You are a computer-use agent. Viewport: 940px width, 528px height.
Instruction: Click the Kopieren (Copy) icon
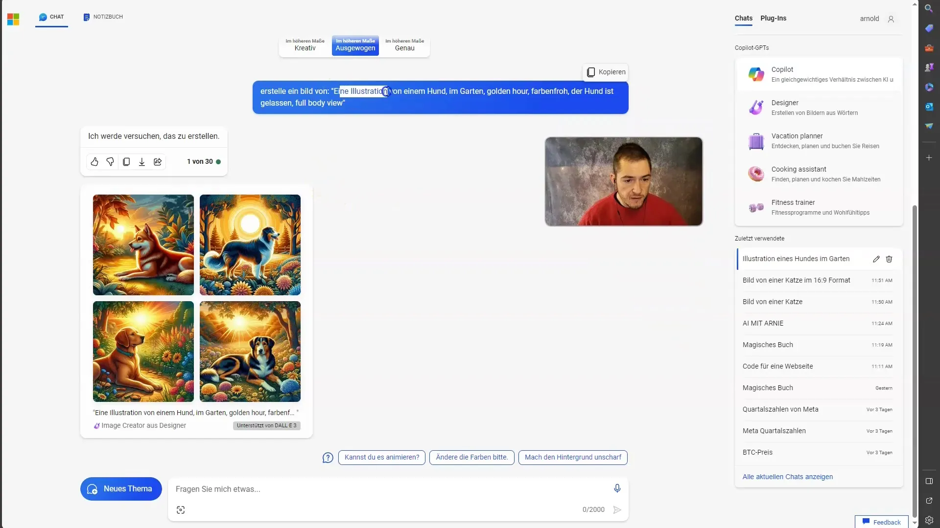pyautogui.click(x=591, y=71)
